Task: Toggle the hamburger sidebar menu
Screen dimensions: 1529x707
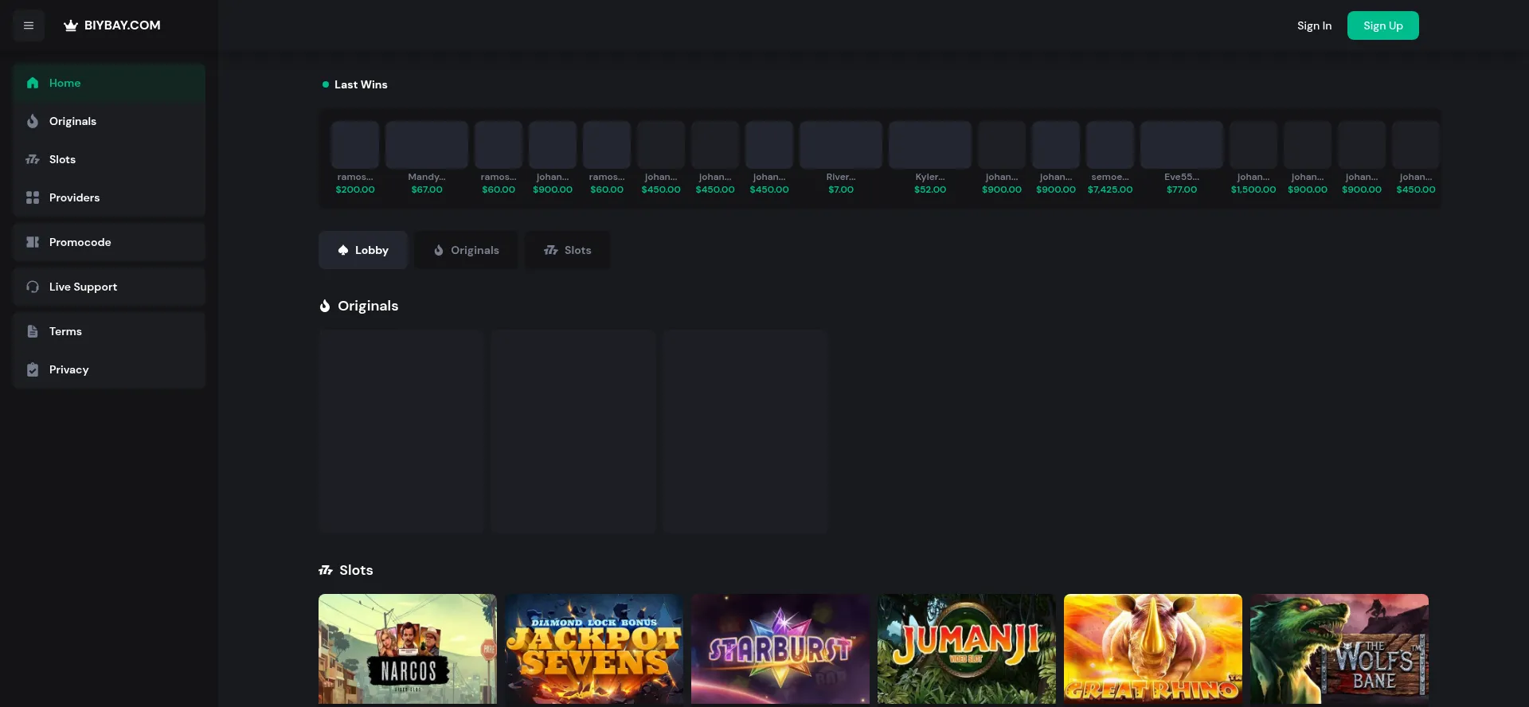Action: tap(29, 25)
